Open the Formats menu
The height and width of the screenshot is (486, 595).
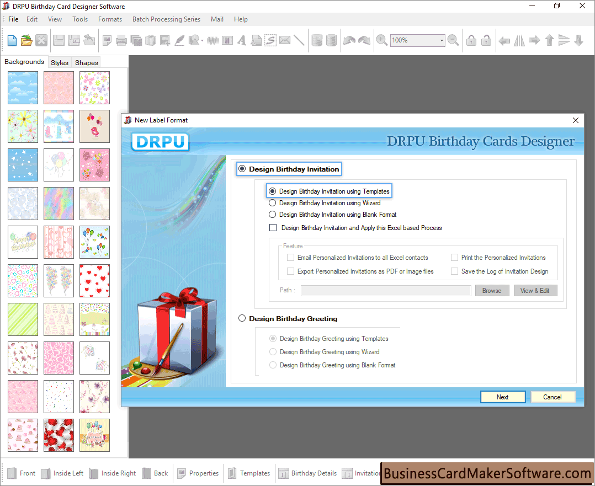coord(110,19)
